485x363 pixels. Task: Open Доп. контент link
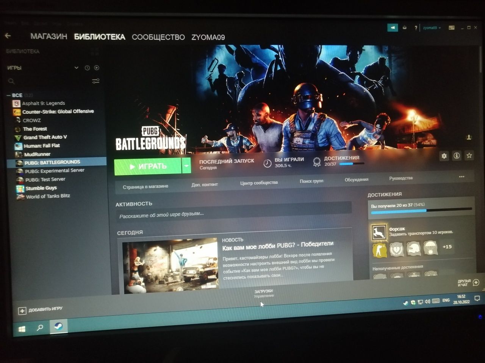[x=205, y=185]
